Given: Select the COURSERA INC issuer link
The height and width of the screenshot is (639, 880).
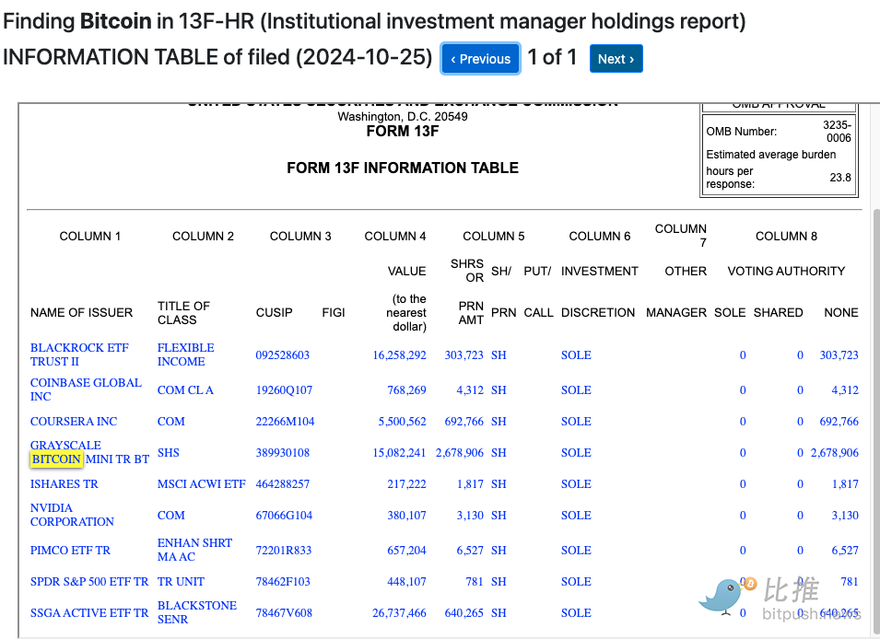Looking at the screenshot, I should click(74, 422).
